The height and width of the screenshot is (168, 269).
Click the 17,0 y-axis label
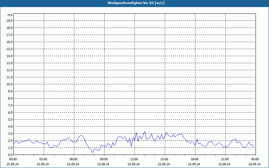[9, 35]
